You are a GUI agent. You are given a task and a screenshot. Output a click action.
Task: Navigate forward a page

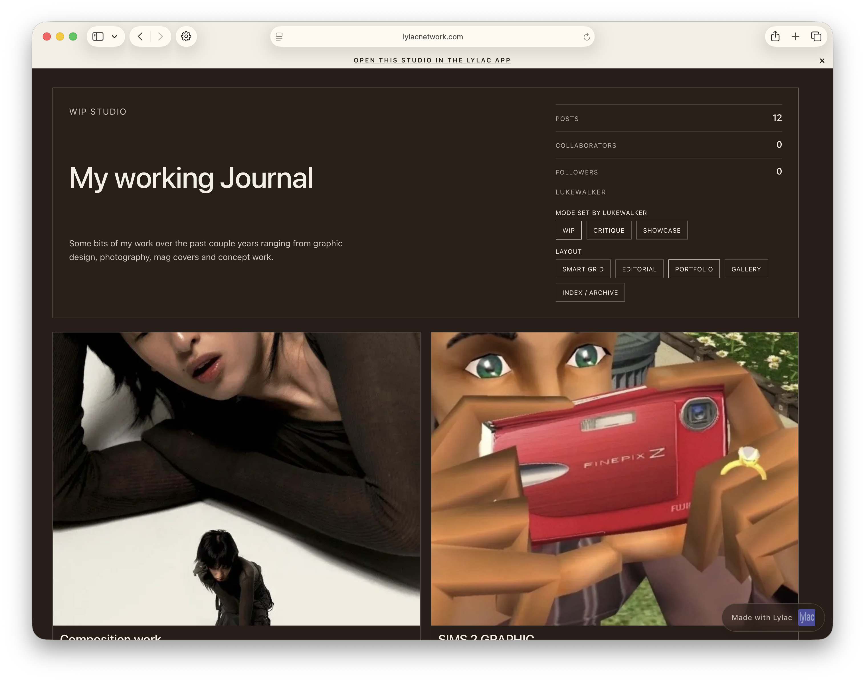click(161, 36)
